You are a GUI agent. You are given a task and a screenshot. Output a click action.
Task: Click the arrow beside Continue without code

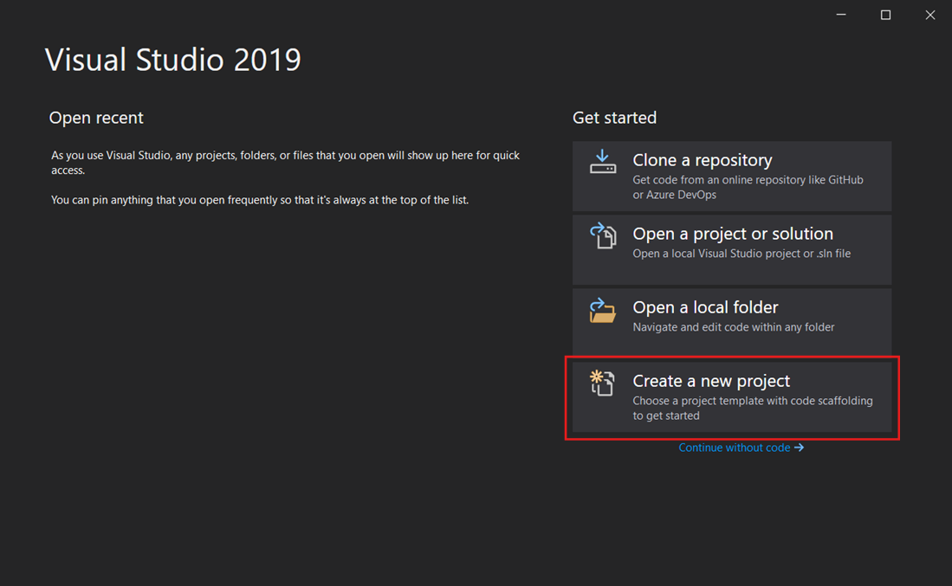799,448
